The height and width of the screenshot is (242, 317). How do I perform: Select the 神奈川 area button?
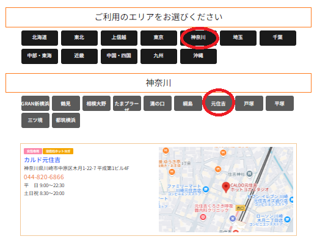tap(199, 38)
